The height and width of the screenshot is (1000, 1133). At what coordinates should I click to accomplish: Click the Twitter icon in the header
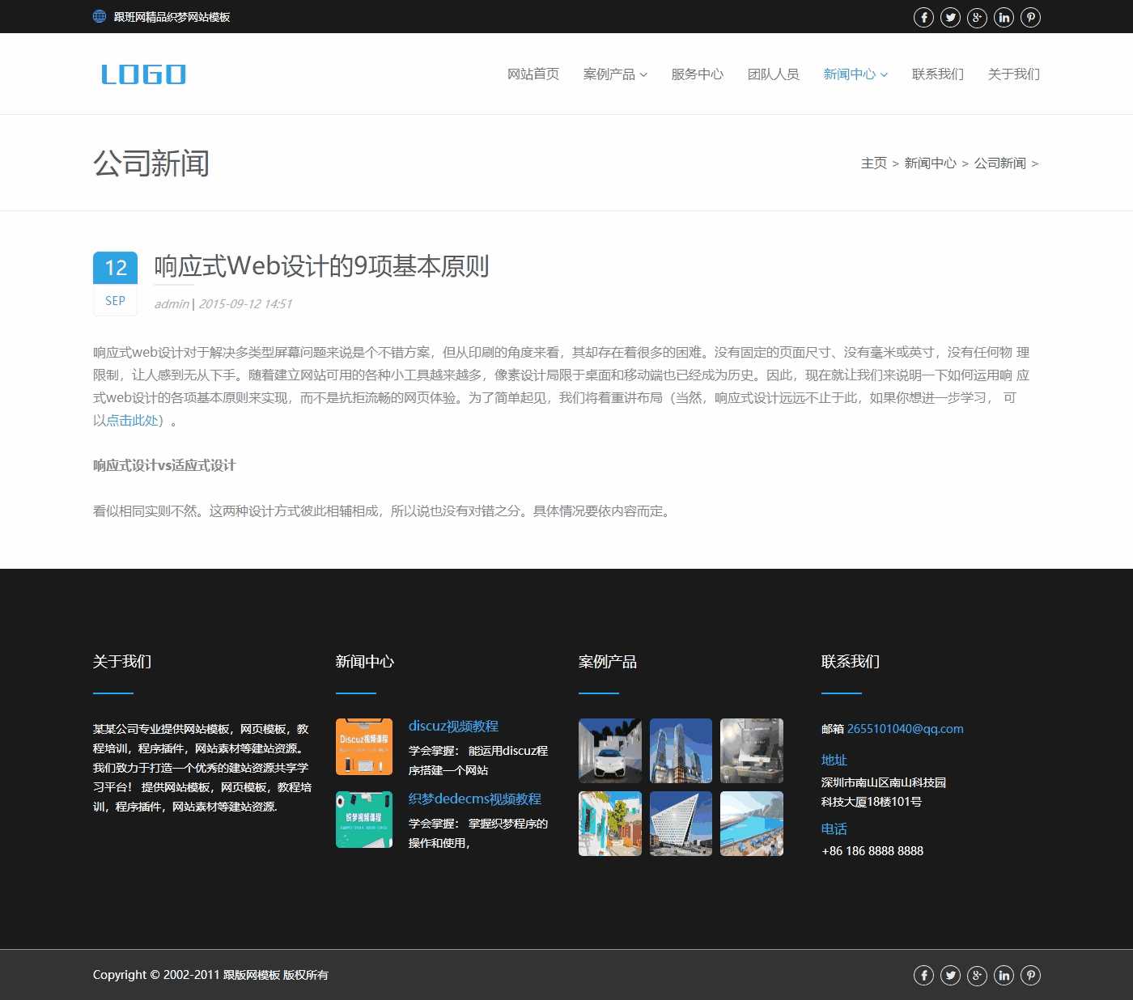[950, 16]
